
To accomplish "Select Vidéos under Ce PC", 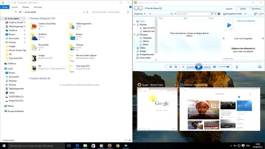I will pyautogui.click(x=12, y=93).
